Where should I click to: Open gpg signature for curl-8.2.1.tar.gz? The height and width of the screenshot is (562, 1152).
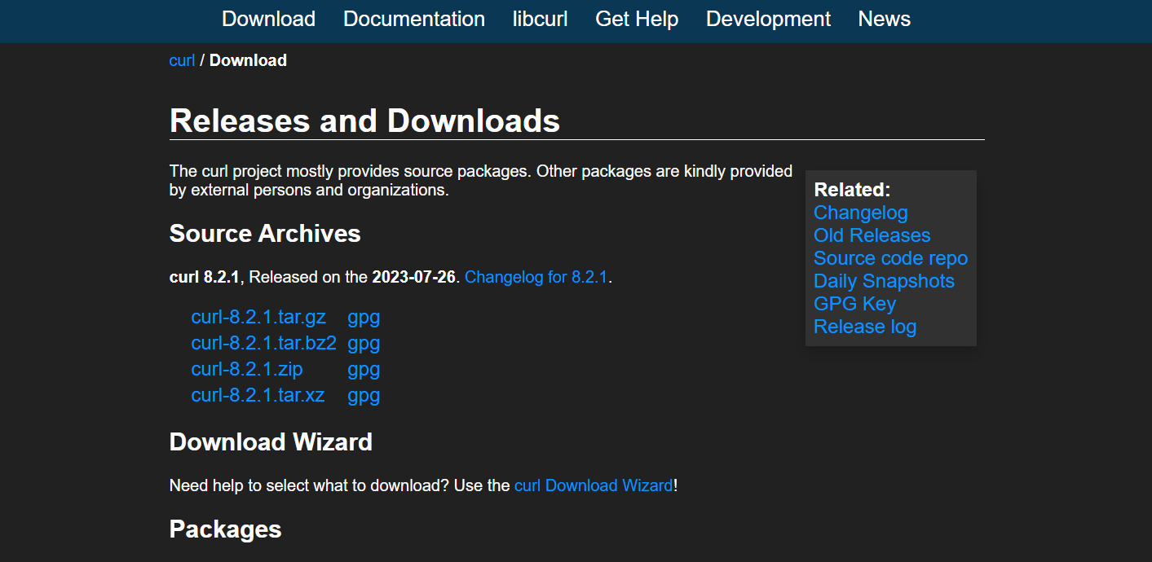[x=364, y=318]
